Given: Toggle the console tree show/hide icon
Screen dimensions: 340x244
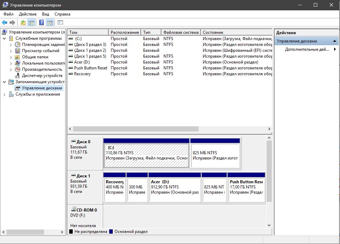Looking at the screenshot, I should (x=31, y=23).
